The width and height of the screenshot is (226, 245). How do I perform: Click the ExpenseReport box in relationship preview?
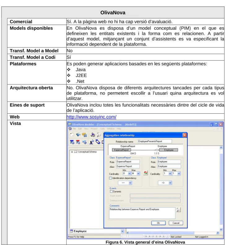pyautogui.click(x=121, y=150)
